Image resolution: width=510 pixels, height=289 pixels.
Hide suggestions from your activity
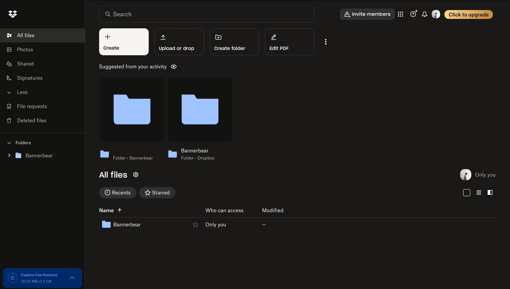click(174, 67)
